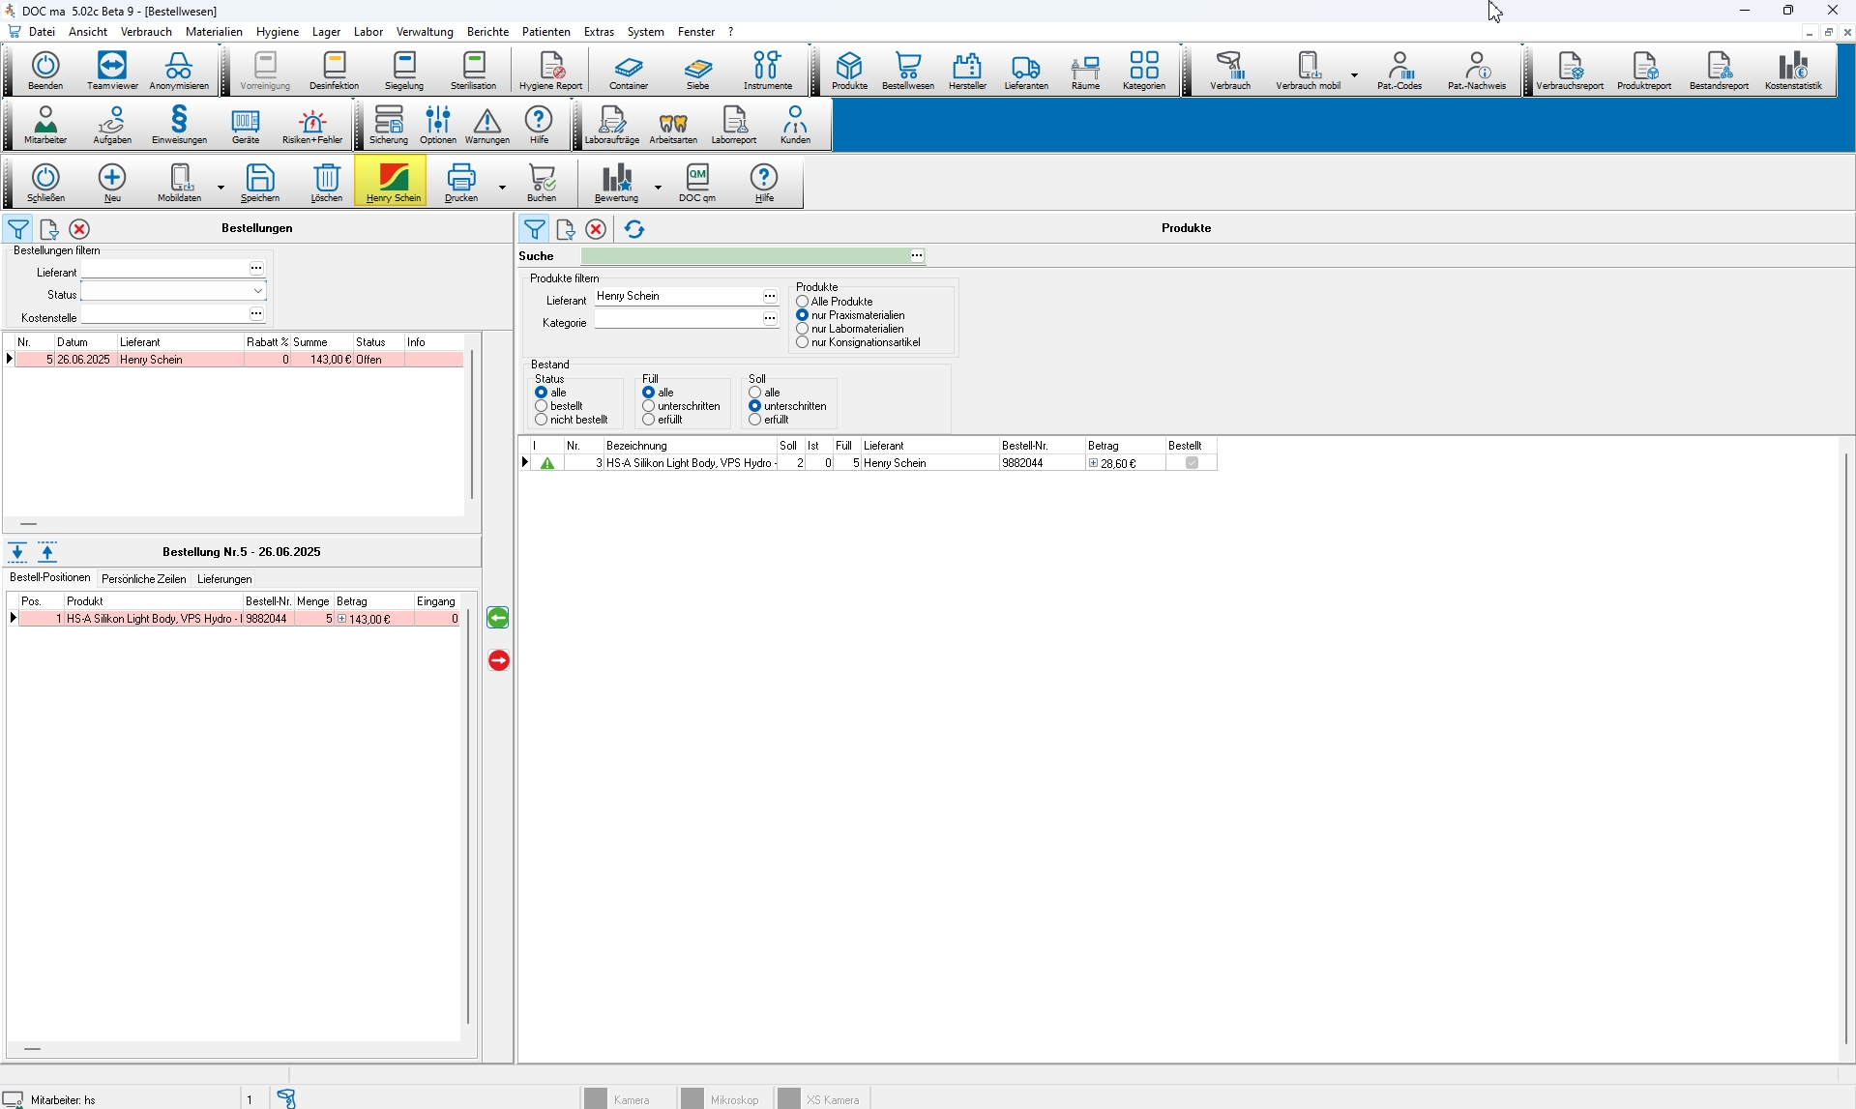Open the Suche options button
Viewport: 1856px width, 1109px height.
tap(917, 256)
